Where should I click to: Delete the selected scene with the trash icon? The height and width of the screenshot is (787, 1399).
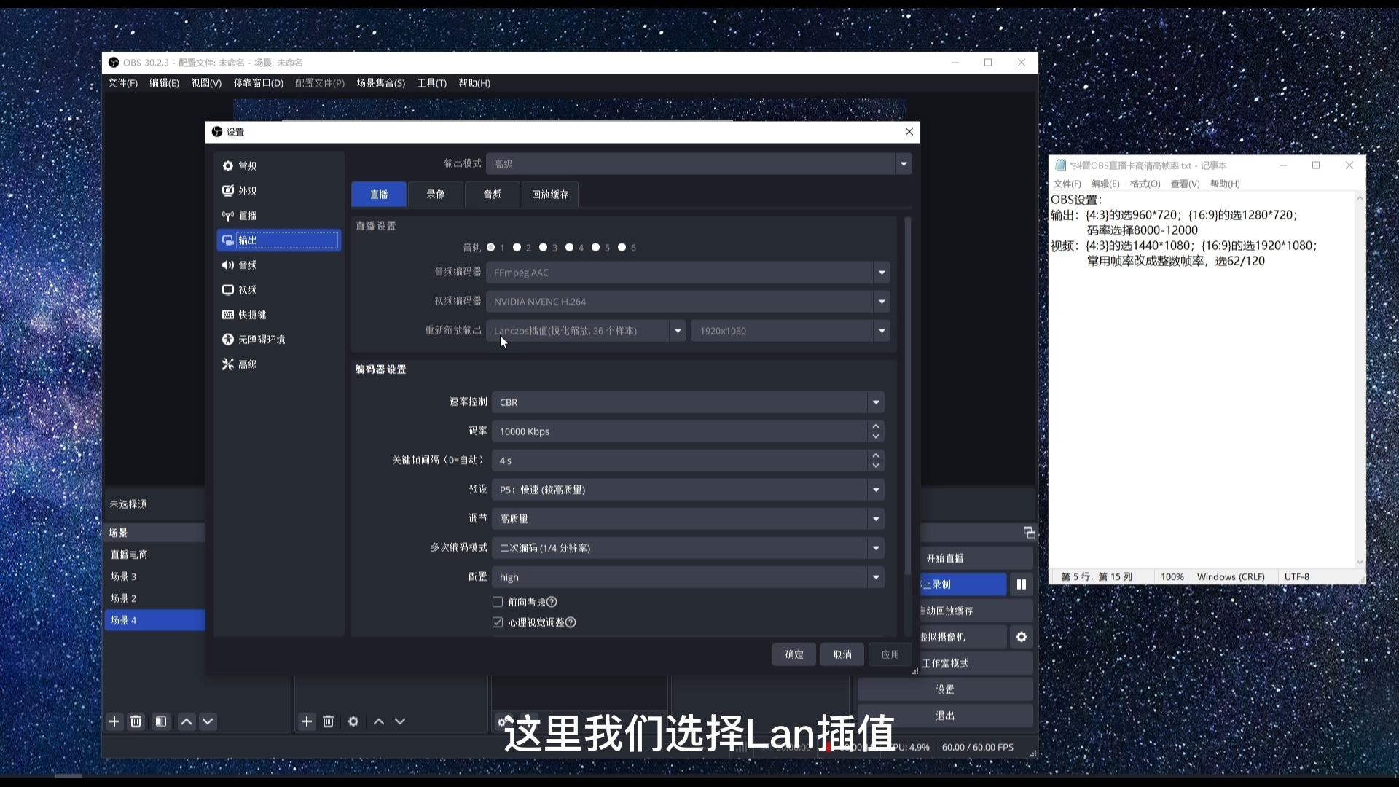[136, 721]
